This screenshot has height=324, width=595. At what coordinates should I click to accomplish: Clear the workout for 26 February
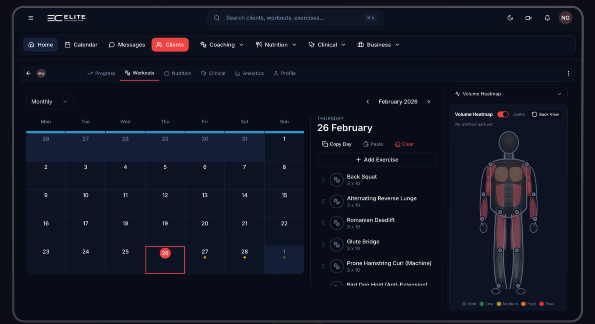[x=404, y=144]
